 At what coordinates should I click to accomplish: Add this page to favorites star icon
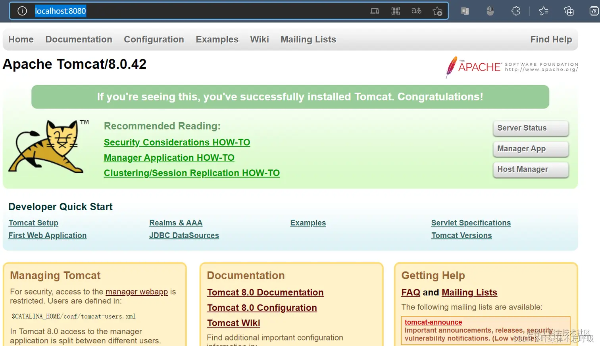tap(437, 11)
